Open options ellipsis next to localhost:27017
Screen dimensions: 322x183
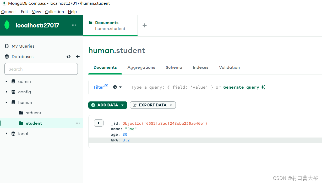[x=74, y=25]
